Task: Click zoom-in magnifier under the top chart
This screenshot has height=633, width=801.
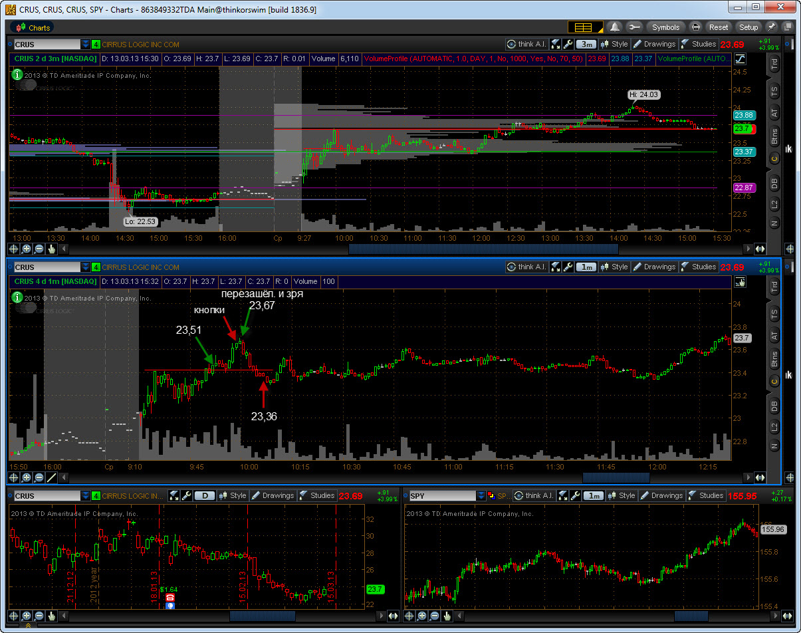Action: [x=27, y=249]
